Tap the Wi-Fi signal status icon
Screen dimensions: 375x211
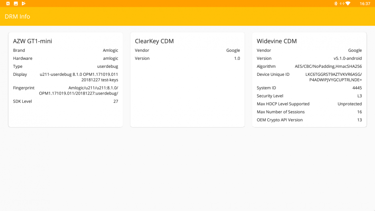[x=348, y=4]
